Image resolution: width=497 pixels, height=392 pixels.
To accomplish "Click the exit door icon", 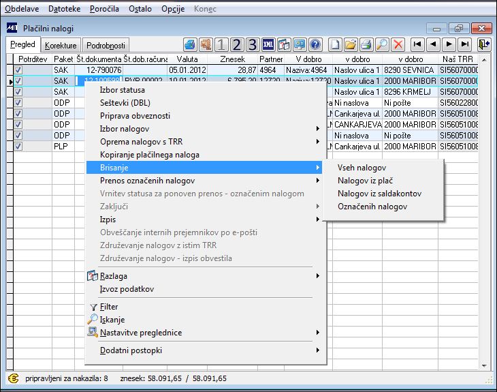I will click(484, 44).
